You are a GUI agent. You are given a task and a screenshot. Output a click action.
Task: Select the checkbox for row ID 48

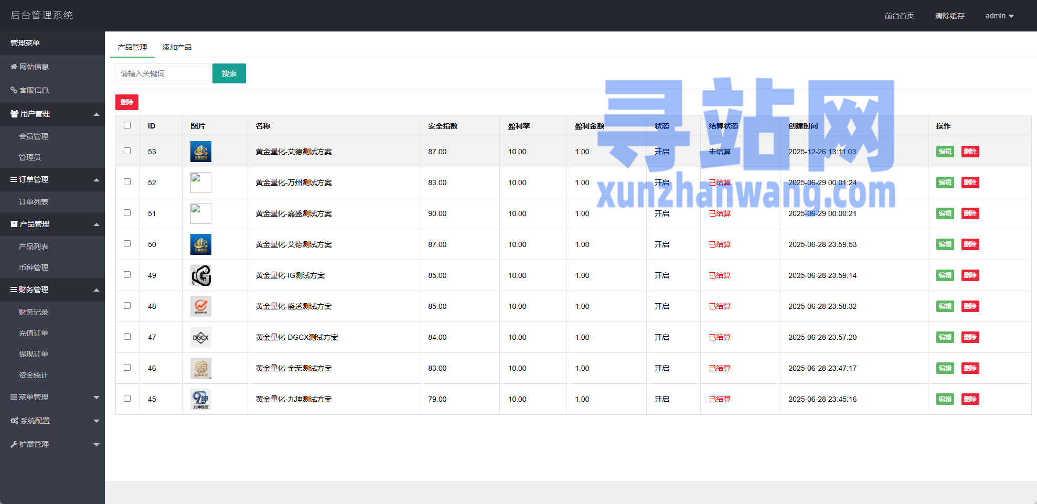pos(127,306)
